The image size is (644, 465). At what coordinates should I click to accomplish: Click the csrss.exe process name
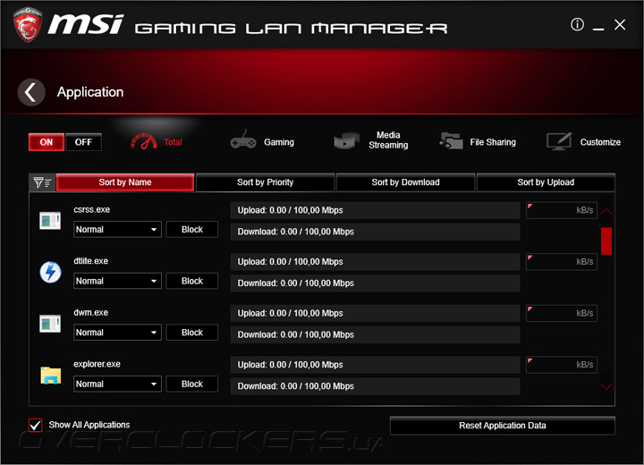[x=91, y=209]
